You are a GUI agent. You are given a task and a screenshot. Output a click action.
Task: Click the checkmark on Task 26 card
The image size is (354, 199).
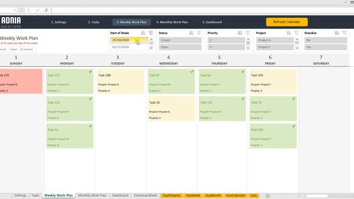tap(243, 71)
